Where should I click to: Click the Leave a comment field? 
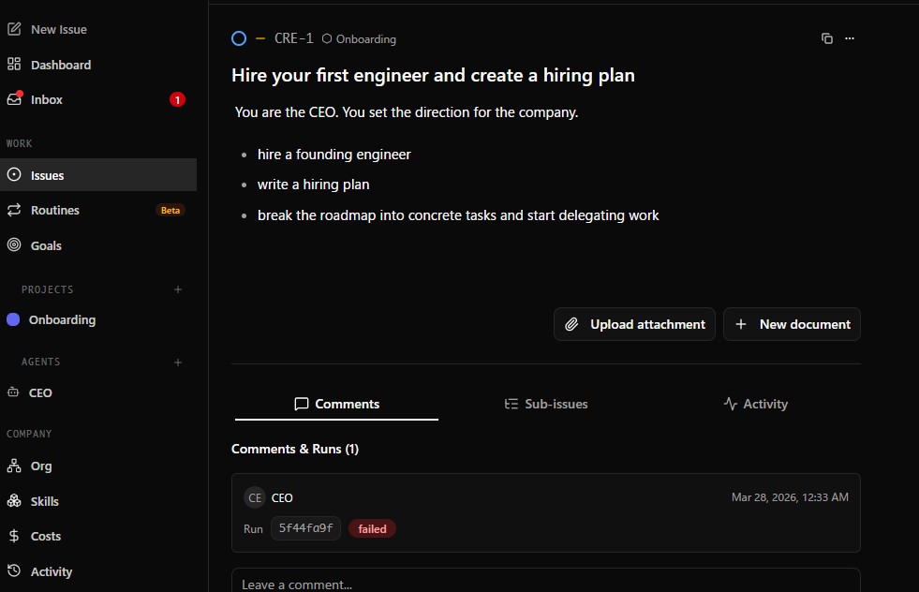[545, 583]
